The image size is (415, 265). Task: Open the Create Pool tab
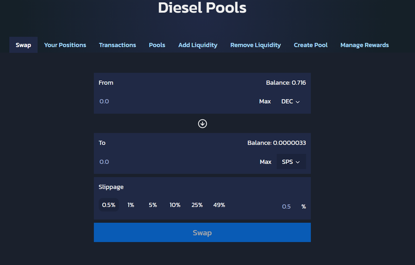click(311, 45)
